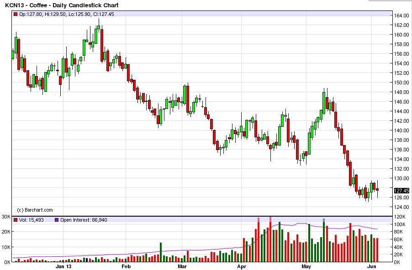
Task: Click the 'Apr' date axis label
Action: 242,267
